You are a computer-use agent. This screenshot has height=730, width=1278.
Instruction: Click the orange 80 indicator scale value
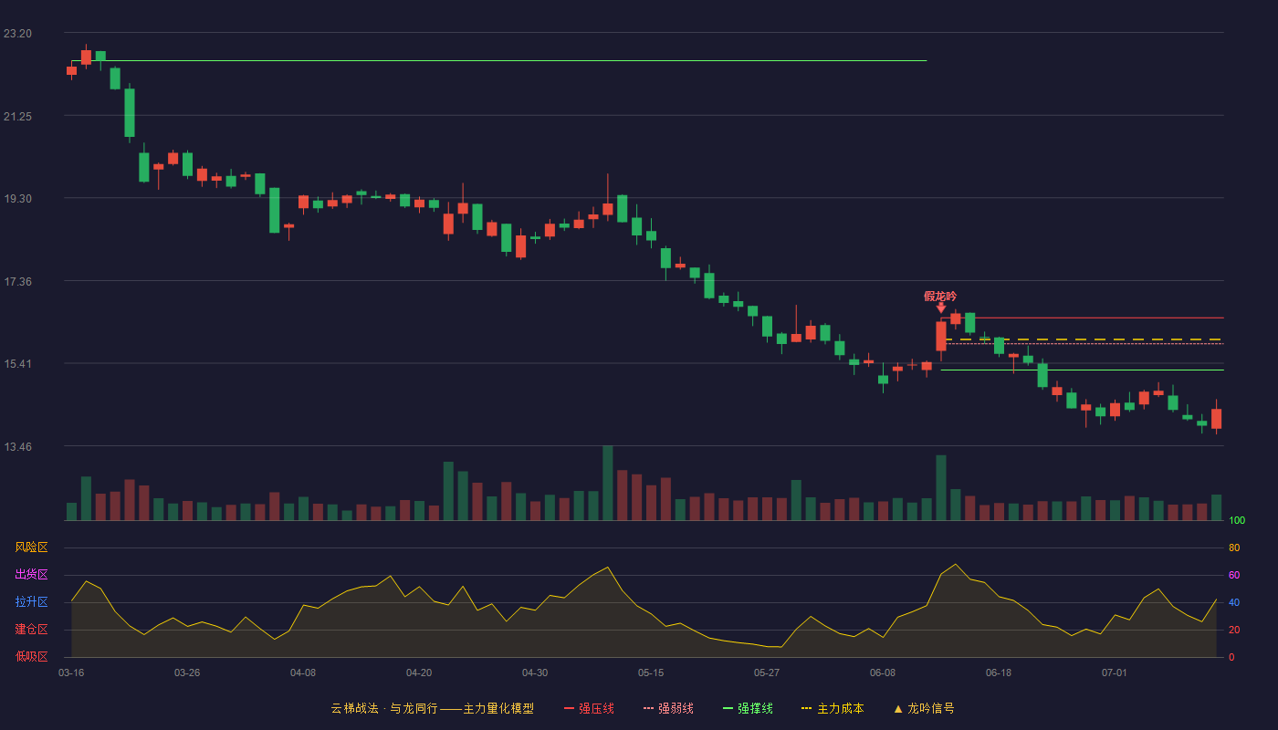pos(1234,547)
